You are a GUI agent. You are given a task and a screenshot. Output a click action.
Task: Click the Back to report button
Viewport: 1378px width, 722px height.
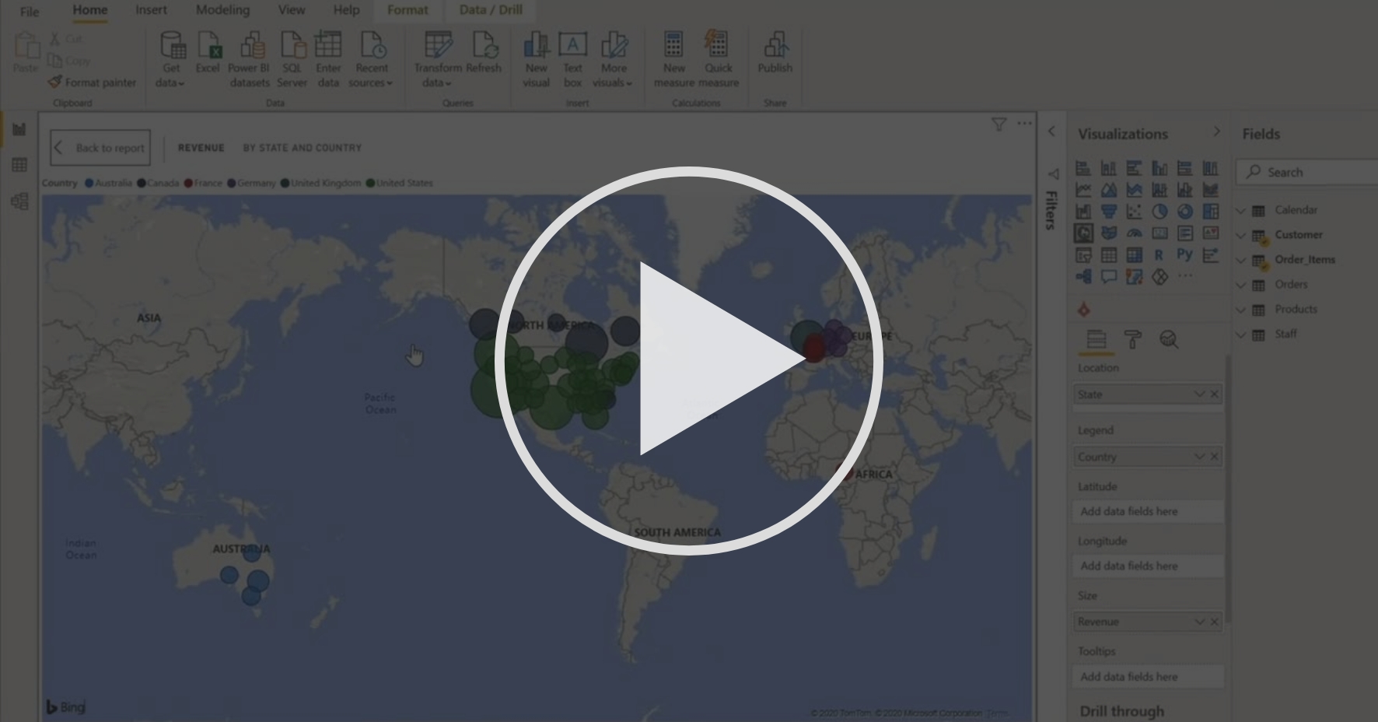coord(100,147)
